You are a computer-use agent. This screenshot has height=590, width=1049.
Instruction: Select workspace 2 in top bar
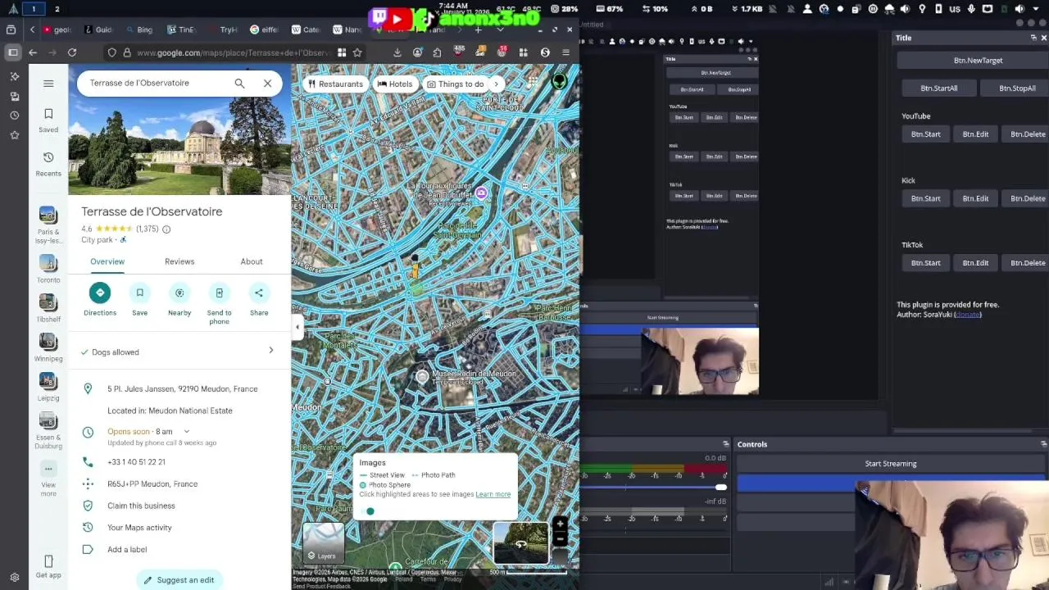(x=57, y=9)
